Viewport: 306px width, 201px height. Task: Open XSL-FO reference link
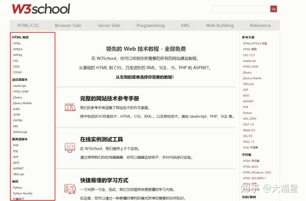247,136
